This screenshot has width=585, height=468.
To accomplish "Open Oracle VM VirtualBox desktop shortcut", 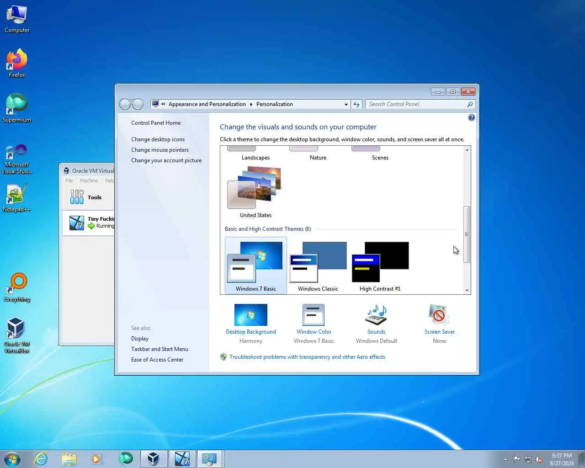I will click(17, 335).
